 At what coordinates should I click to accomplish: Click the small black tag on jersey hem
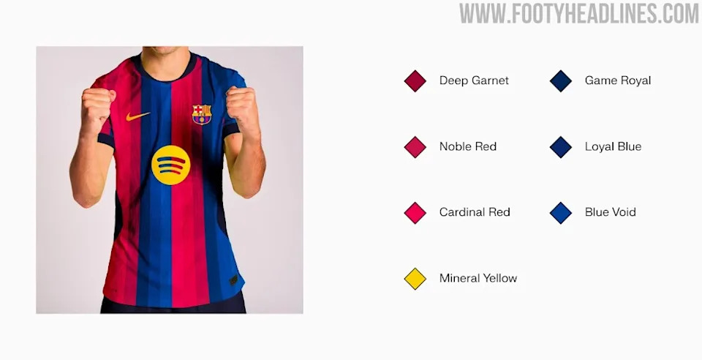234,280
